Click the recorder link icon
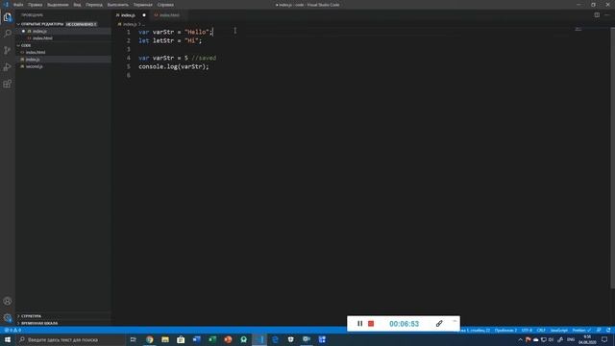615x346 pixels. coord(439,324)
